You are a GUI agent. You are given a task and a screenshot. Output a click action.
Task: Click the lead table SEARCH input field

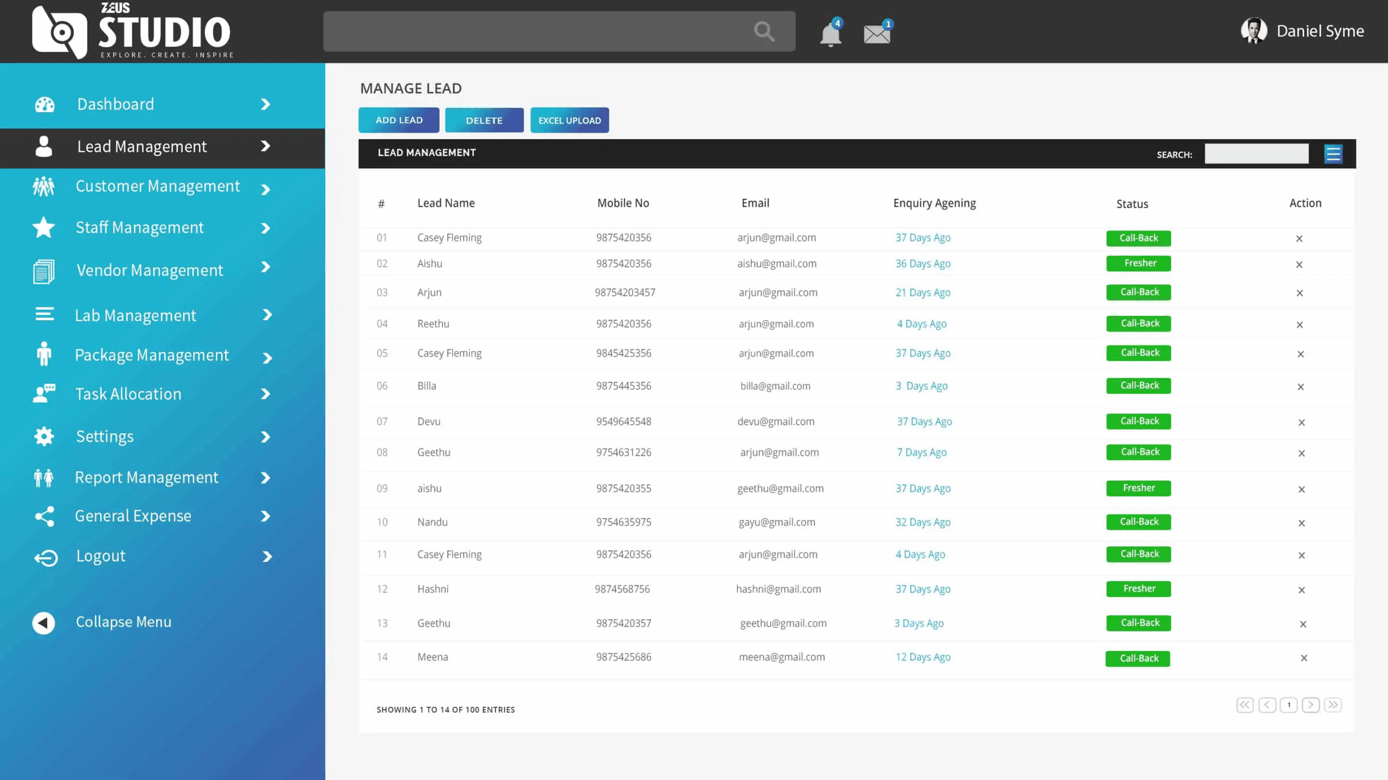point(1256,154)
